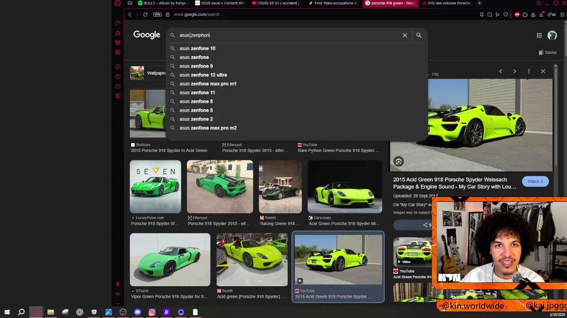Open Reddit Racing Green 918 thumbnail
The width and height of the screenshot is (567, 318).
pos(280,187)
